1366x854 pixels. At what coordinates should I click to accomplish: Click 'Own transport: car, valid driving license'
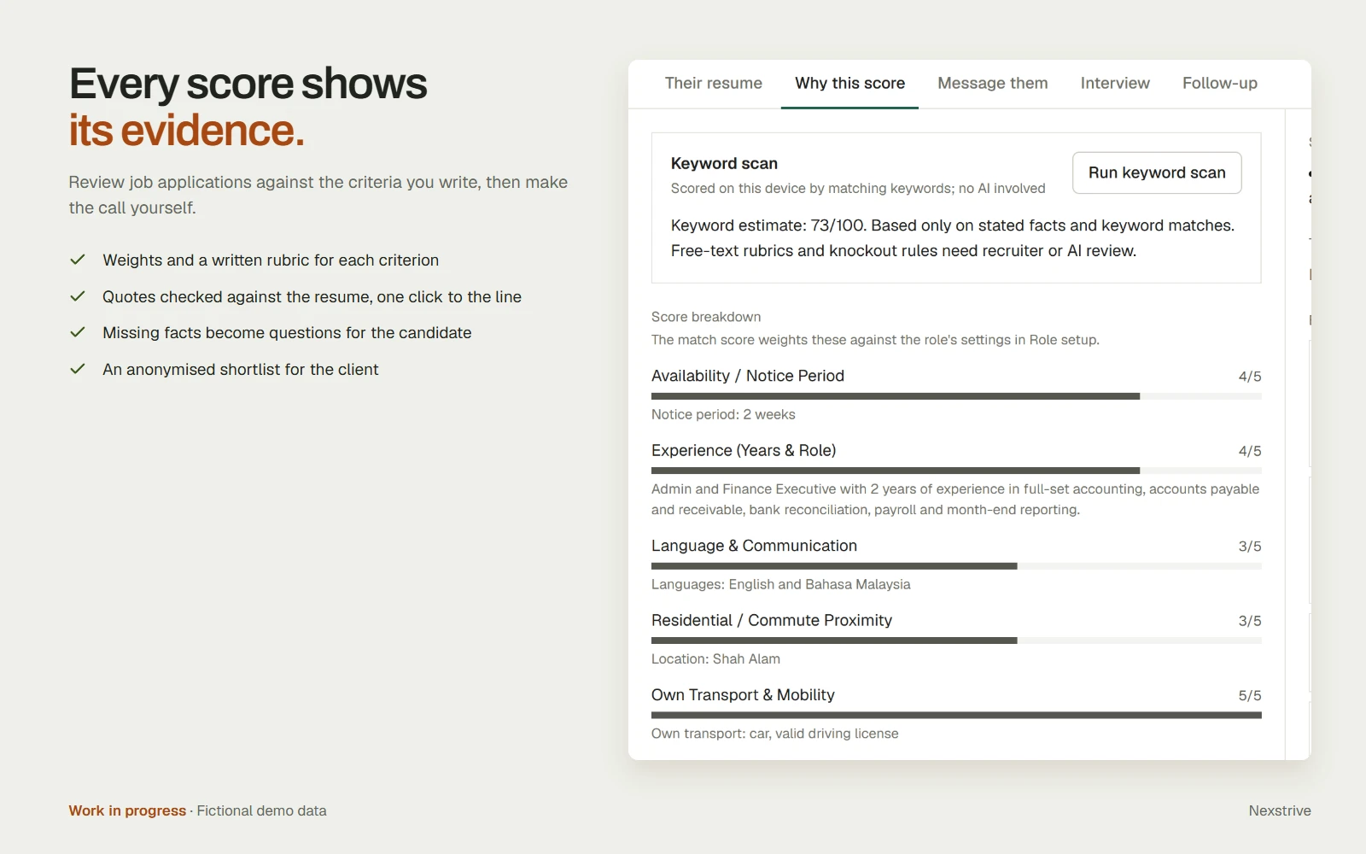click(775, 734)
